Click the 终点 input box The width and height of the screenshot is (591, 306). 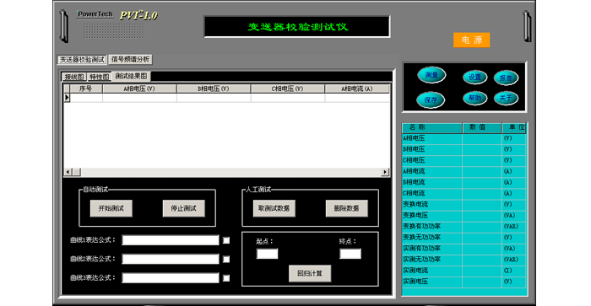(x=350, y=254)
